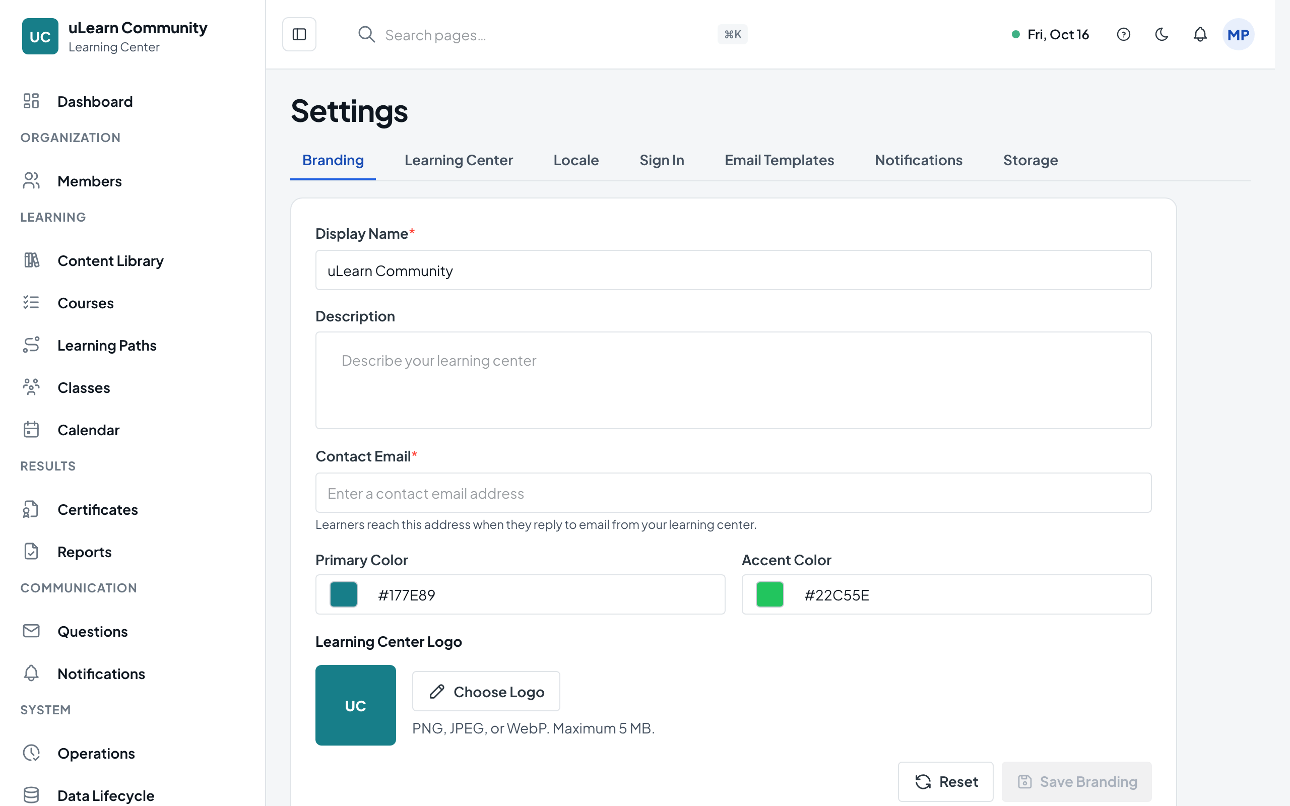The width and height of the screenshot is (1290, 806).
Task: Switch to the Locale tab
Action: click(x=575, y=161)
